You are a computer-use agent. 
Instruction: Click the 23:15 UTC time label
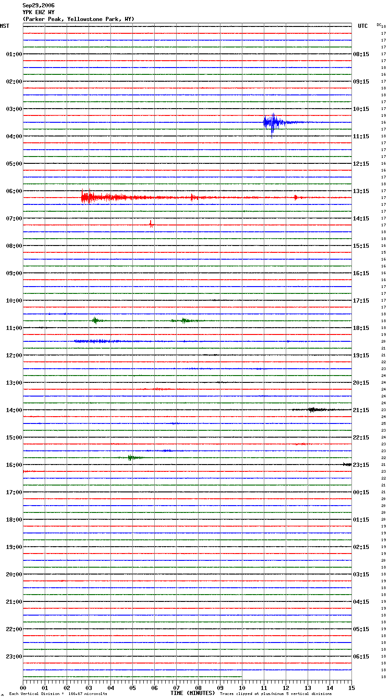(361, 465)
